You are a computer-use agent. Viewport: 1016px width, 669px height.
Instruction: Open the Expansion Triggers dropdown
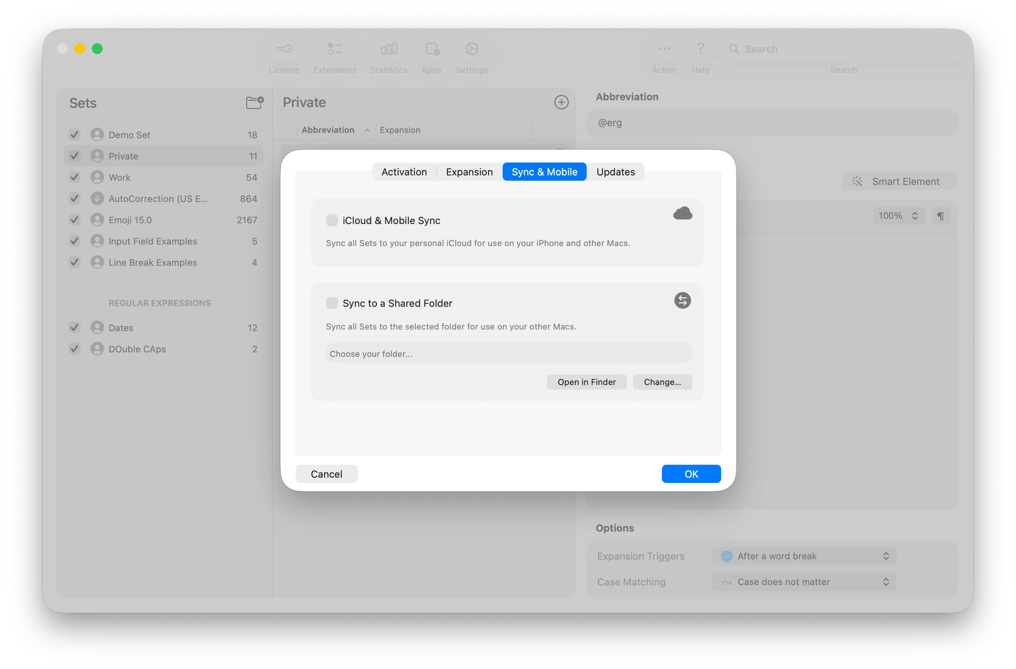804,556
